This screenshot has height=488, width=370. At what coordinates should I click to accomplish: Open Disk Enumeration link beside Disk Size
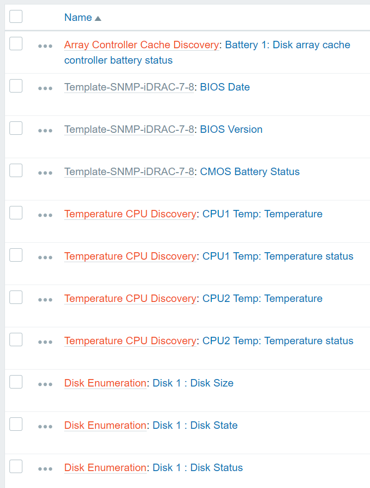click(105, 383)
